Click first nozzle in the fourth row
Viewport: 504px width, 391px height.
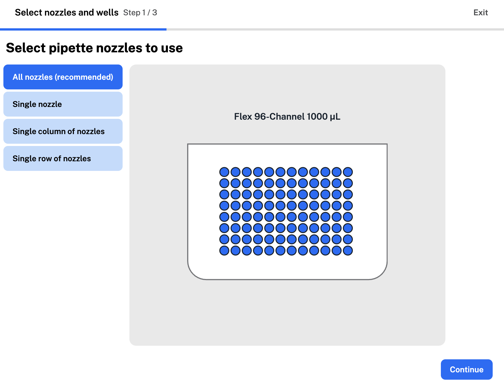point(224,205)
